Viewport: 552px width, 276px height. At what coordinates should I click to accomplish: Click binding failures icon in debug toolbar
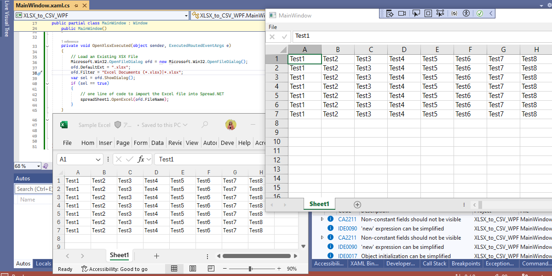point(454,13)
